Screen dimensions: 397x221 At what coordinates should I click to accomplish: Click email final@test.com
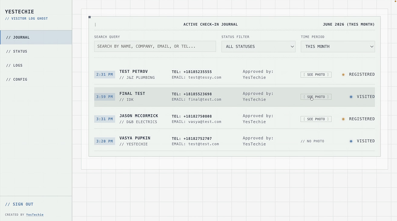(x=205, y=99)
